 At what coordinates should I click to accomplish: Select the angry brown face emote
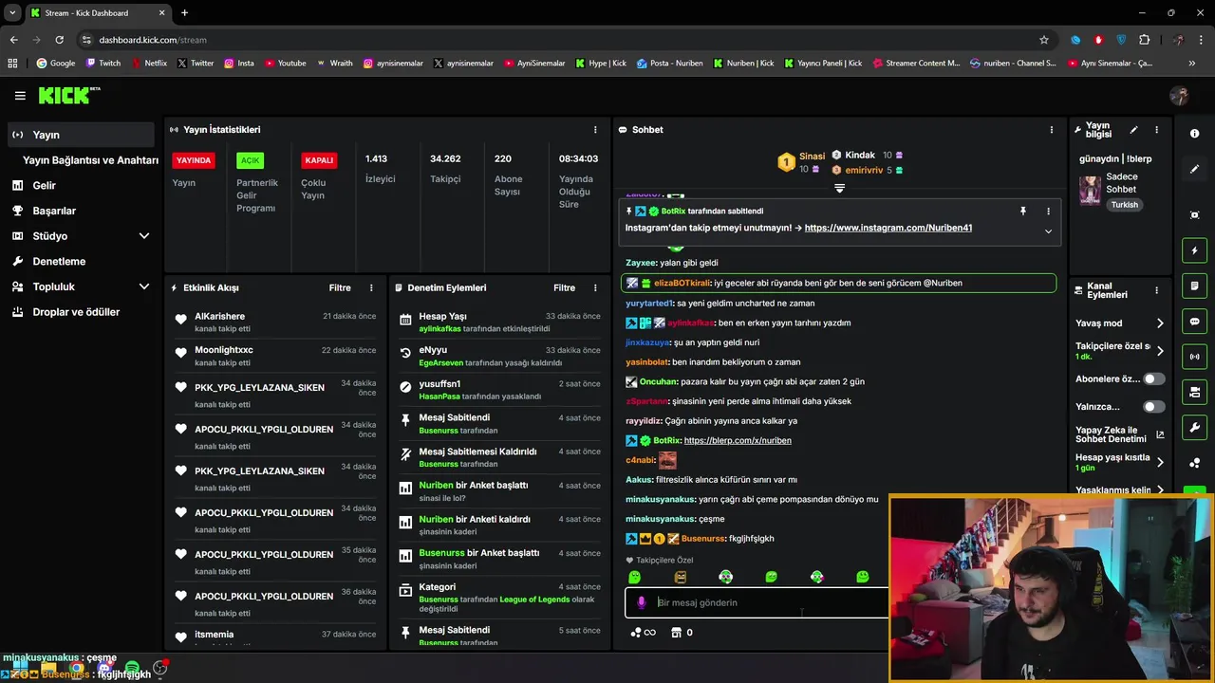click(x=680, y=577)
